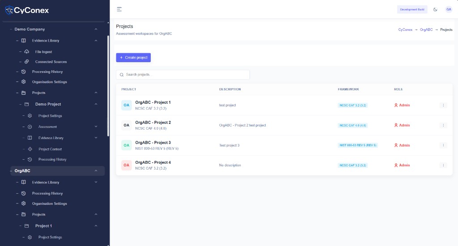458x246 pixels.
Task: Click OrgABC Organisation Settings gear icon
Action: tap(24, 204)
